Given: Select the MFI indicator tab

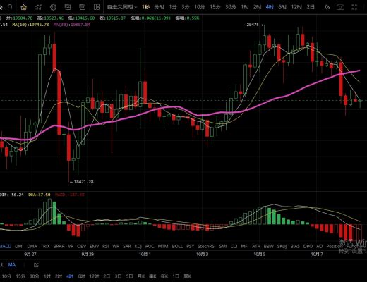Looking at the screenshot, I should tap(245, 246).
